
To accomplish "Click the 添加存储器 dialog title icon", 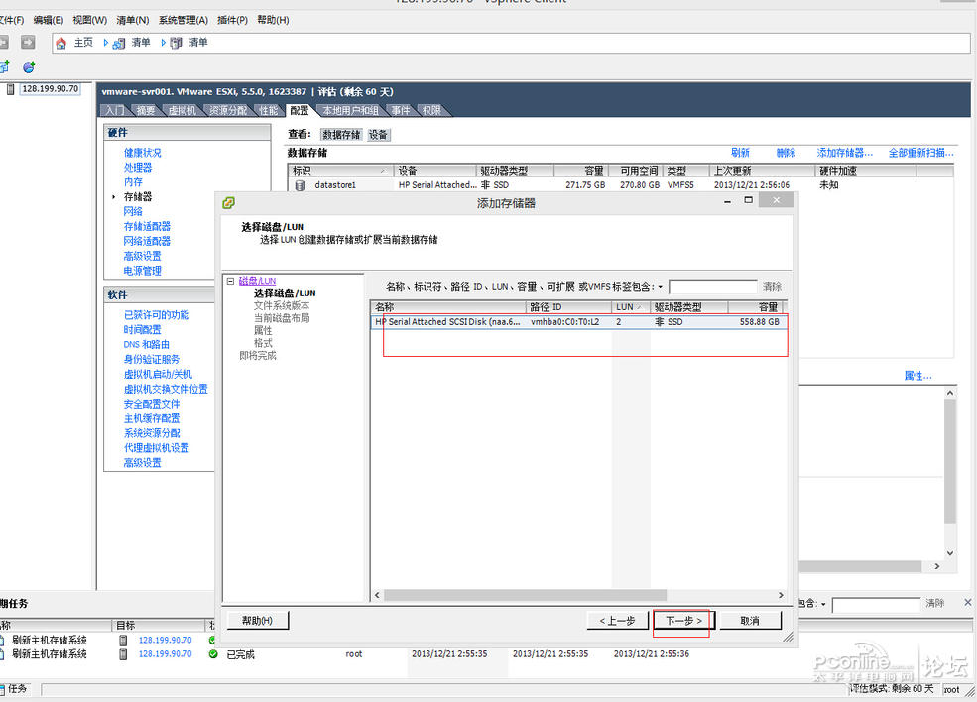I will coord(229,202).
